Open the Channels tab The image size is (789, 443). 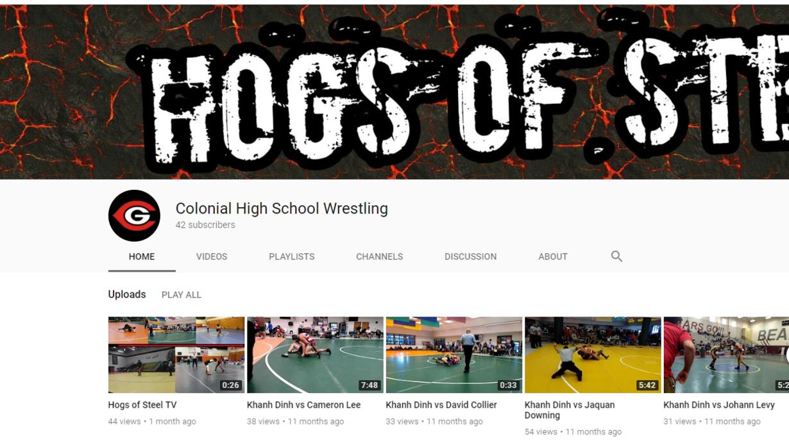click(x=380, y=256)
